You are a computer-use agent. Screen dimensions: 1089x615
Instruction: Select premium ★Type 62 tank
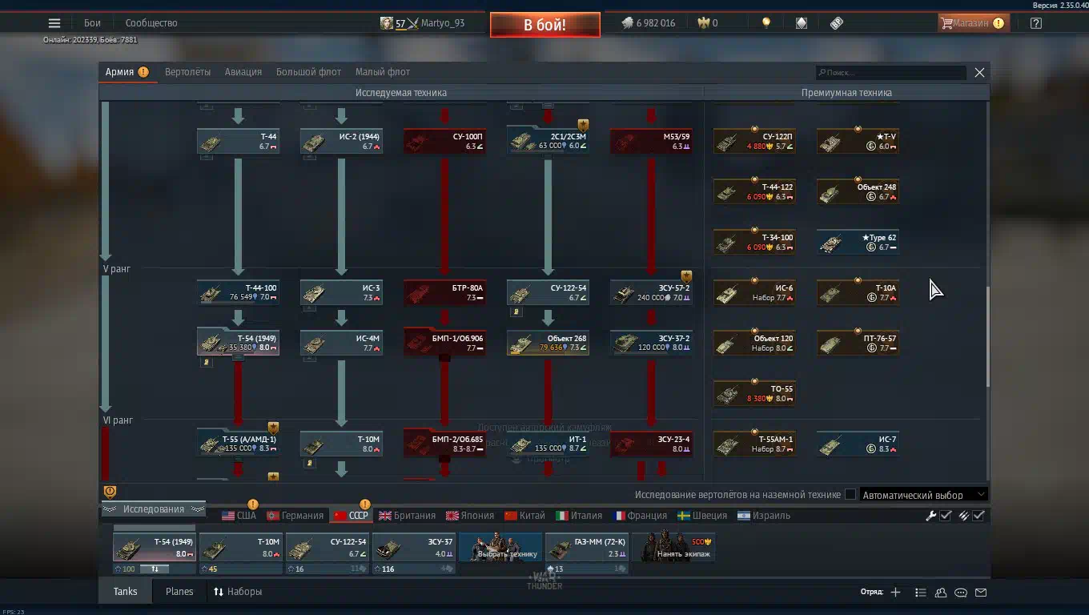click(858, 242)
